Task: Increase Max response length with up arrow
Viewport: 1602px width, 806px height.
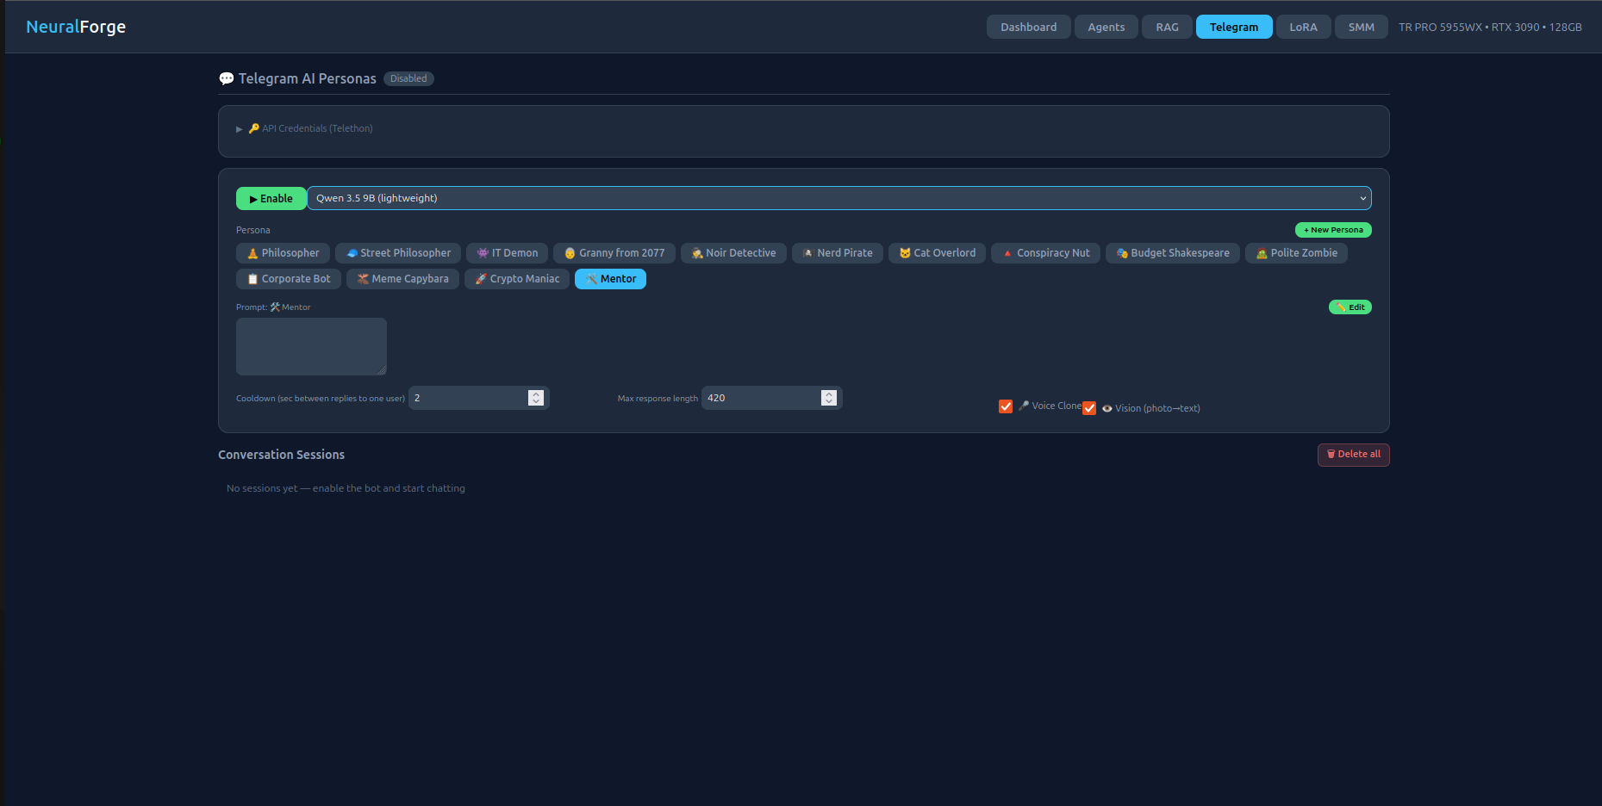Action: [829, 394]
